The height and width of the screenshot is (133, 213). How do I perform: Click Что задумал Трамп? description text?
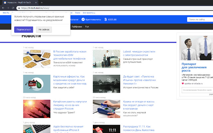pos(64,112)
